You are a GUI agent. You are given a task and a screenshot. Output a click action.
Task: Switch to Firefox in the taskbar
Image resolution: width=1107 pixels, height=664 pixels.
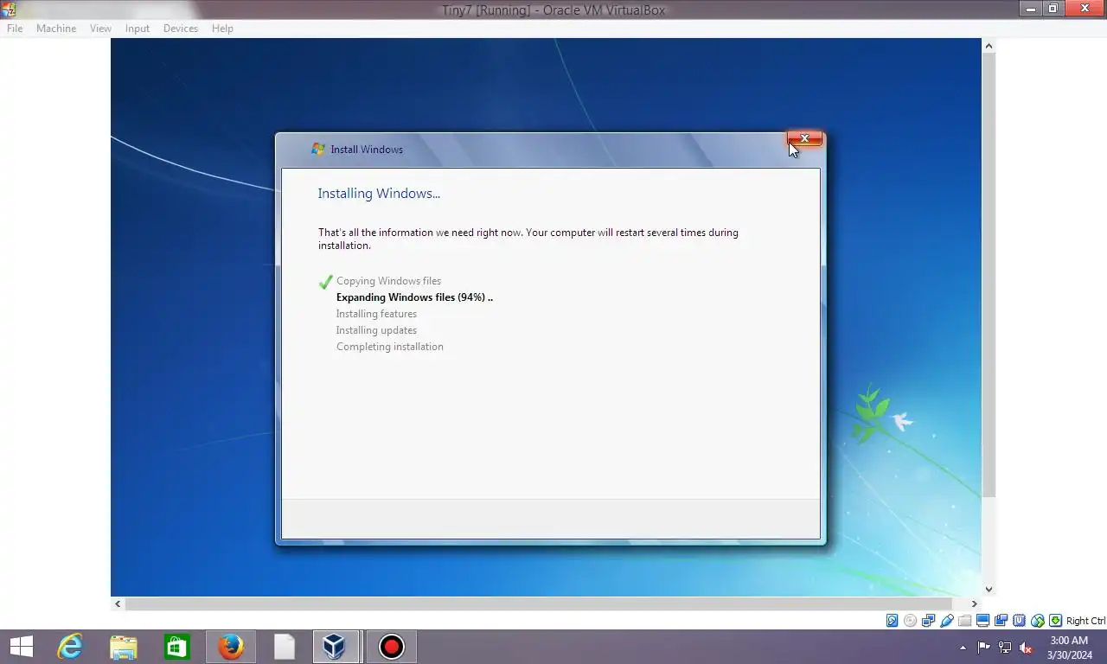tap(231, 647)
